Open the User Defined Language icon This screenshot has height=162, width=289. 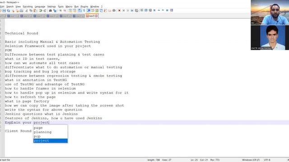[x=93, y=10]
